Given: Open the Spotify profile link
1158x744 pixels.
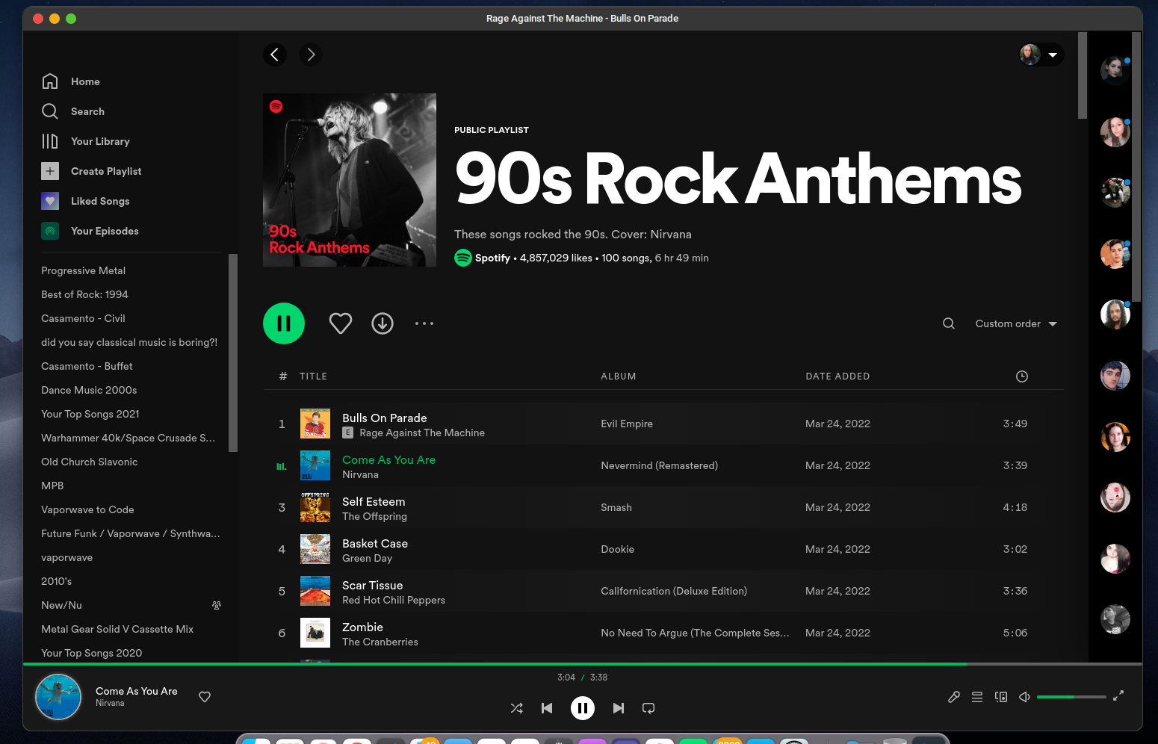Looking at the screenshot, I should pyautogui.click(x=492, y=258).
